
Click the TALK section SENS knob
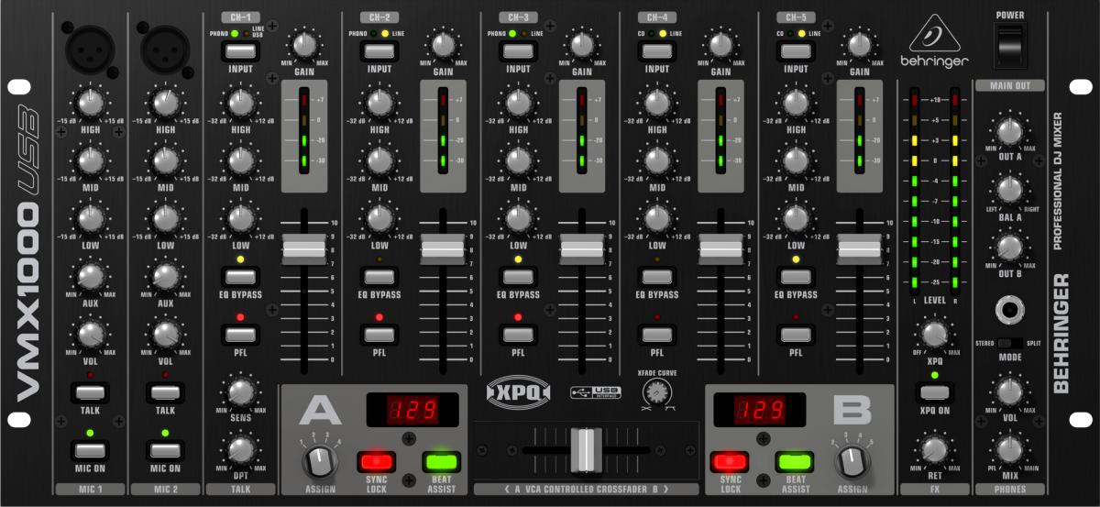click(x=240, y=392)
